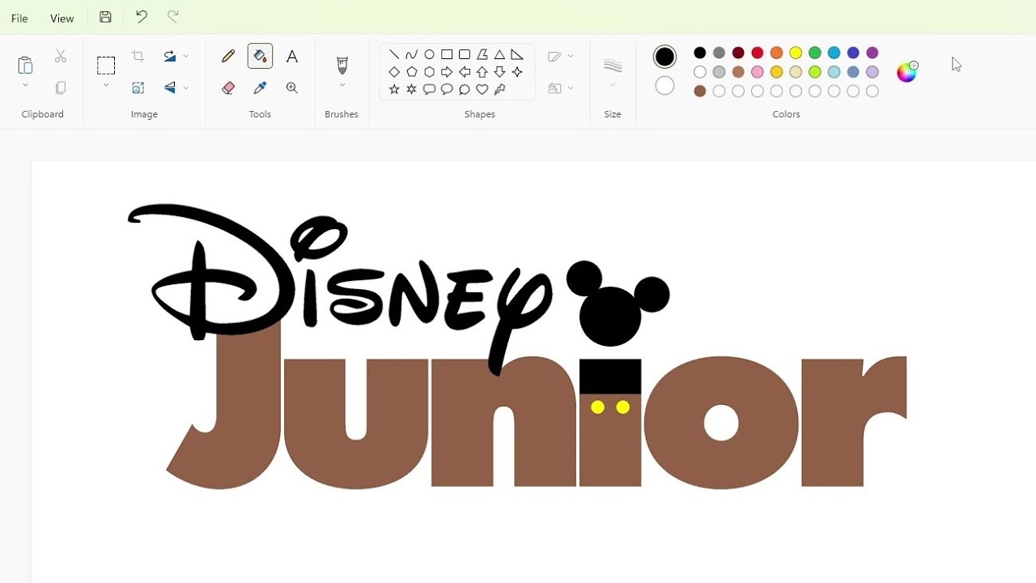Click the Paste clipboard icon

click(25, 65)
